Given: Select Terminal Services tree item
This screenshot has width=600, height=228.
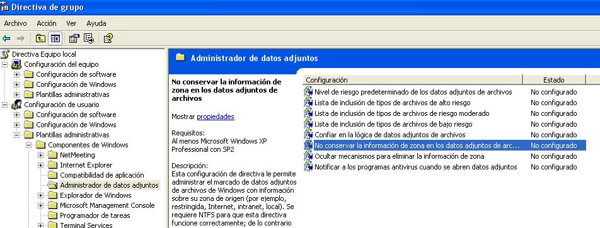Looking at the screenshot, I should 86,225.
